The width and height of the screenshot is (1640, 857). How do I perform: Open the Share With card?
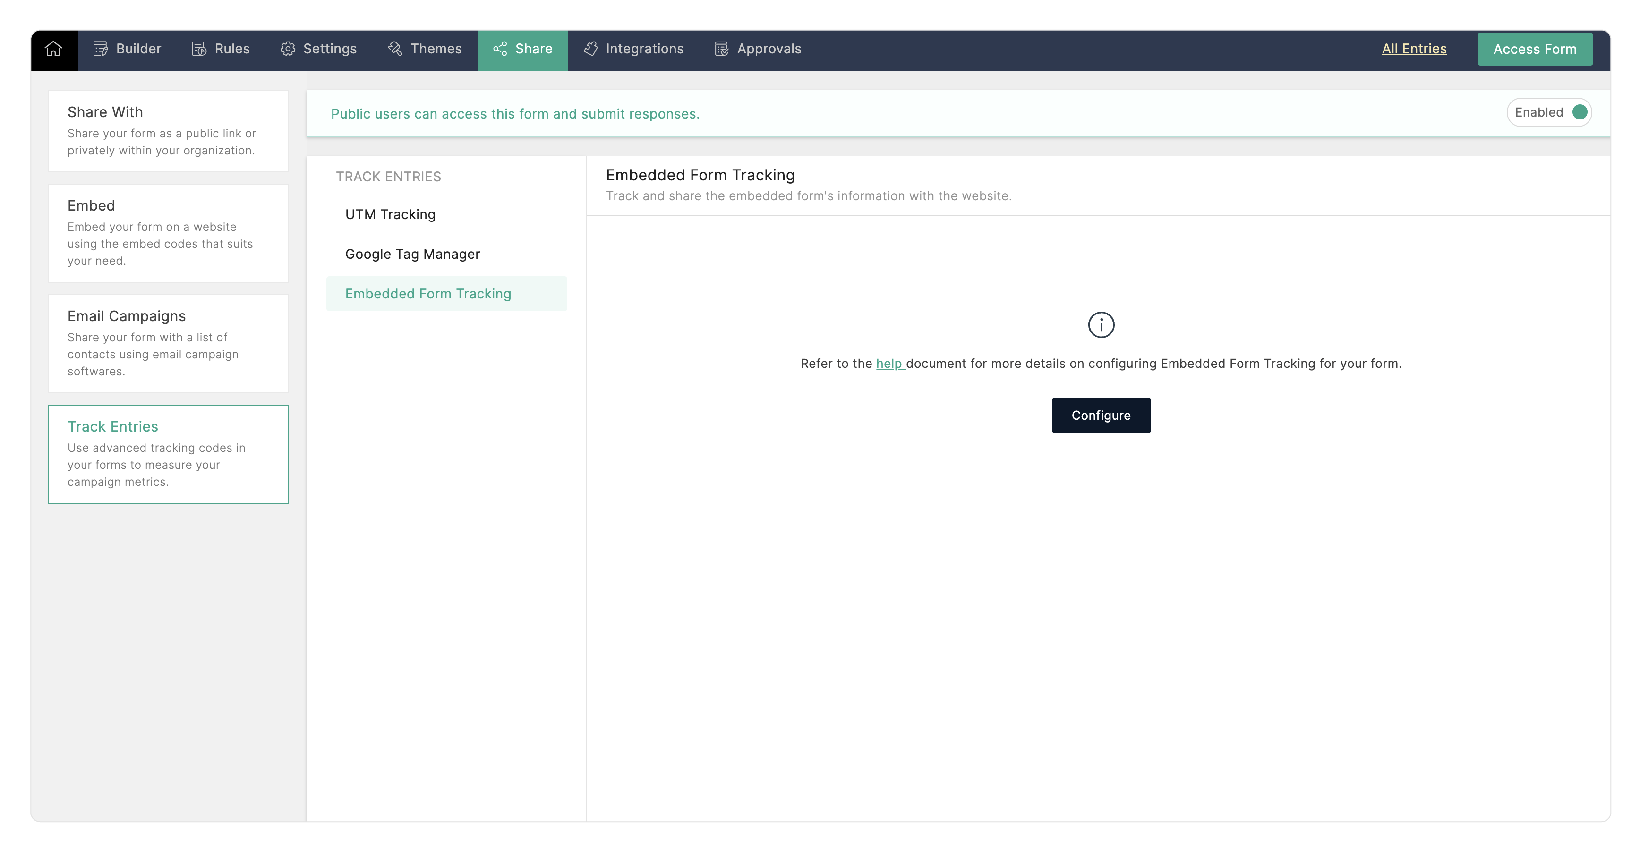(168, 131)
